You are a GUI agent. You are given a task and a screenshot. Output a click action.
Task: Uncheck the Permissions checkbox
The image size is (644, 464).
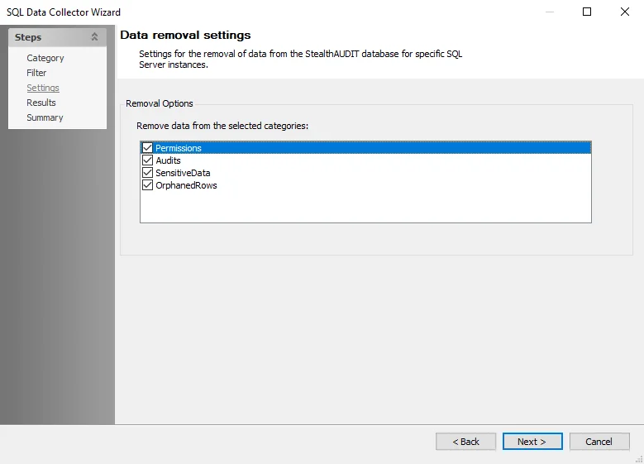pos(147,147)
